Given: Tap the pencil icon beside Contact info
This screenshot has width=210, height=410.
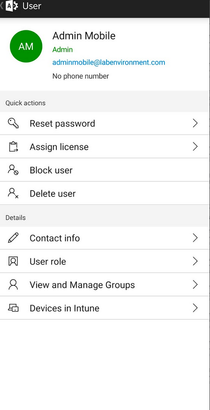Looking at the screenshot, I should point(13,238).
